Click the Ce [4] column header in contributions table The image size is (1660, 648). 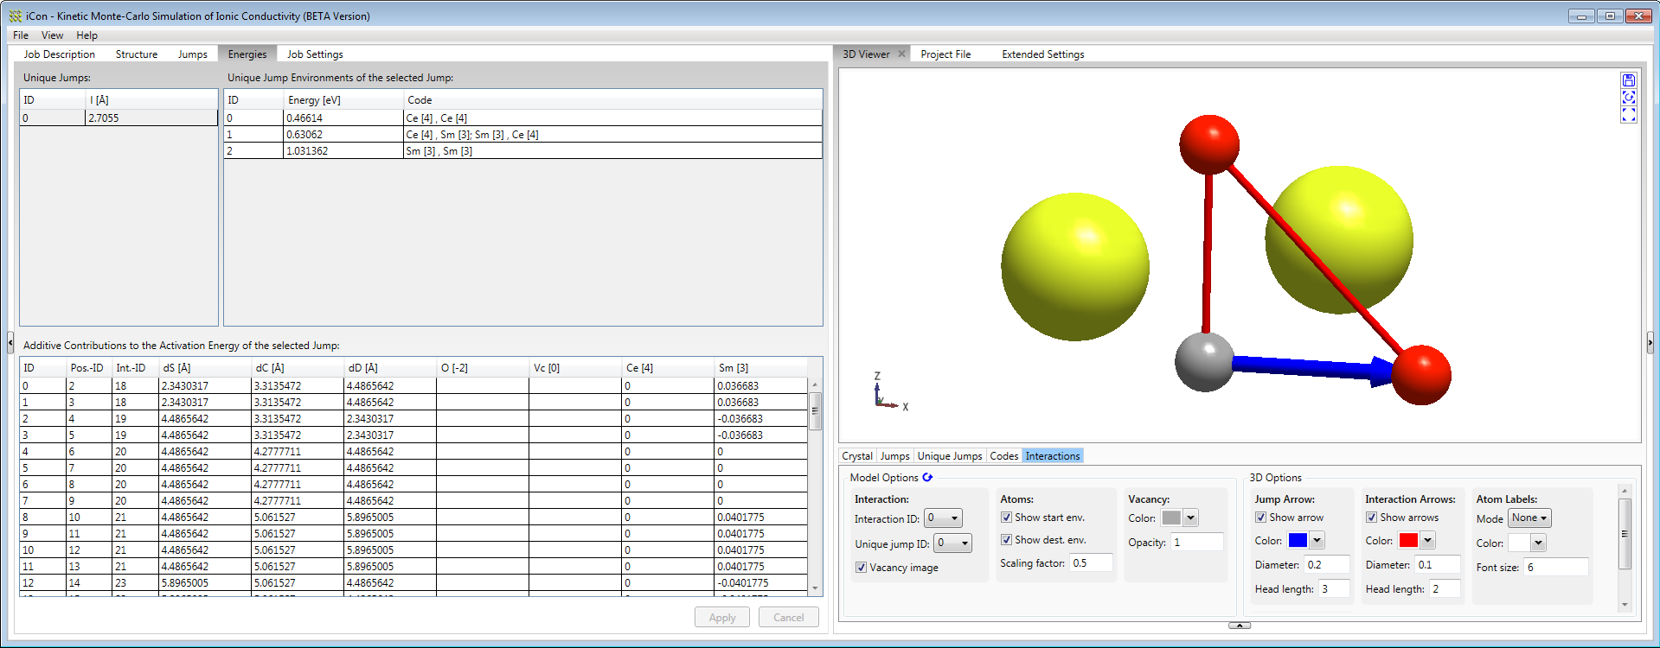[x=668, y=367]
